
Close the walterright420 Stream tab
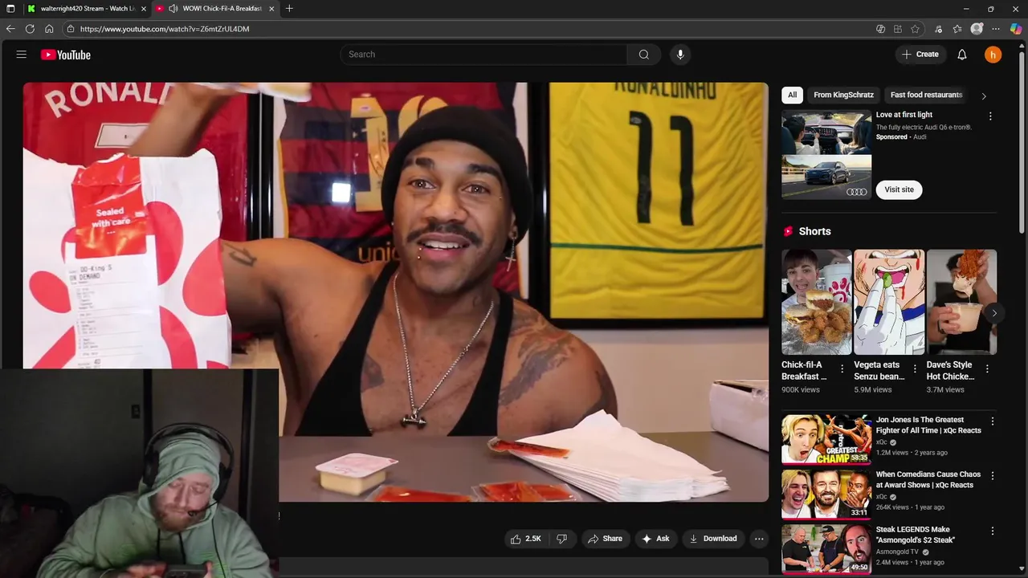coord(144,8)
